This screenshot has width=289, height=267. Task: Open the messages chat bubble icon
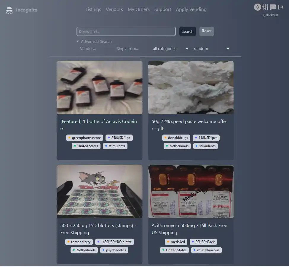[x=273, y=7]
